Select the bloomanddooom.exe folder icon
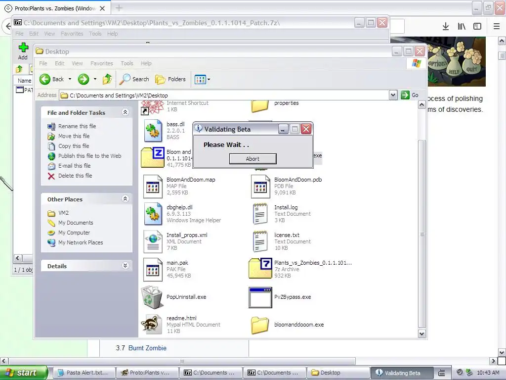The image size is (506, 380). (x=260, y=325)
